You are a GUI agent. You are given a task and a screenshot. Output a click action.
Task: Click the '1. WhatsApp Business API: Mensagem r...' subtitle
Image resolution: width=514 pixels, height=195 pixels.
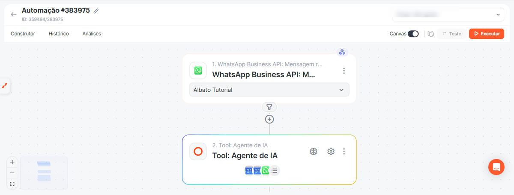click(x=268, y=64)
